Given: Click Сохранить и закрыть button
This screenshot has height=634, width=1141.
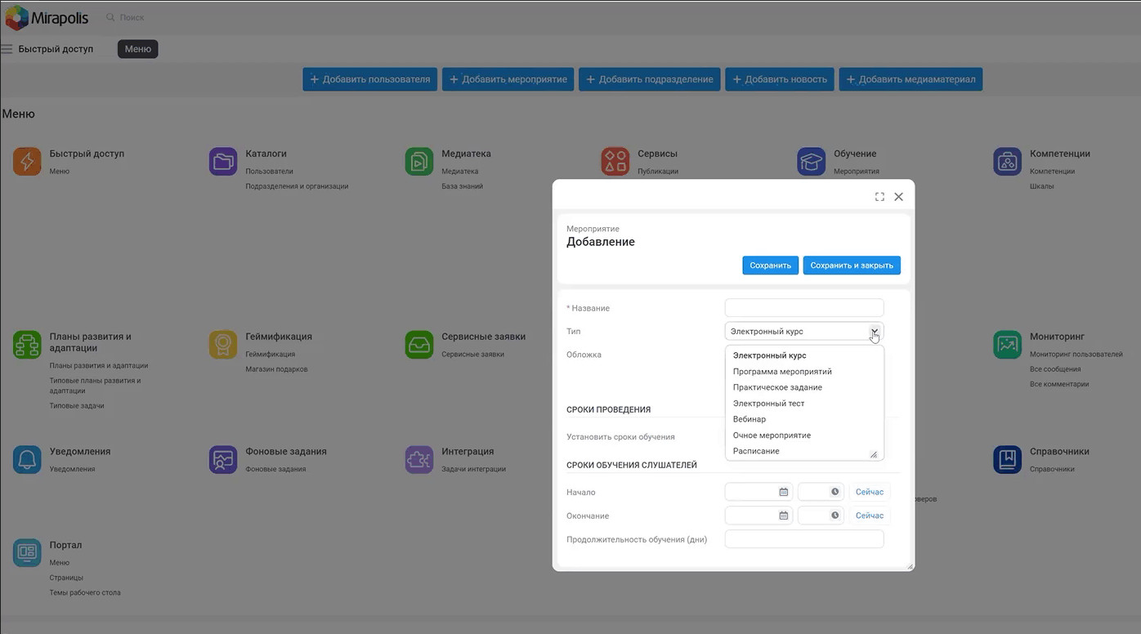Looking at the screenshot, I should pyautogui.click(x=851, y=266).
